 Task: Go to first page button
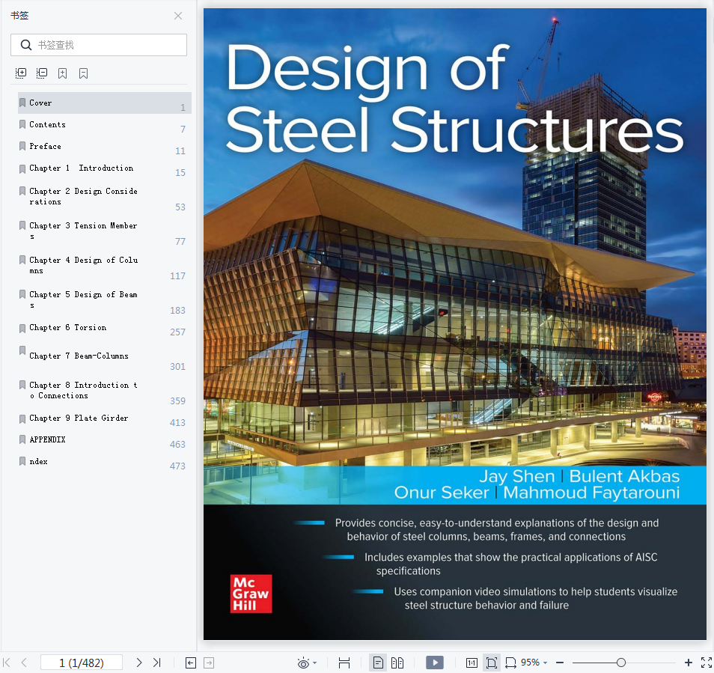coord(7,663)
